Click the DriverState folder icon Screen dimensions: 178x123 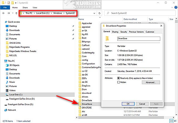(80, 100)
